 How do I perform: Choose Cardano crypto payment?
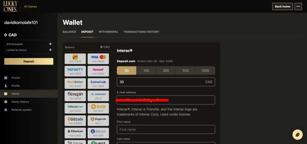click(98, 96)
